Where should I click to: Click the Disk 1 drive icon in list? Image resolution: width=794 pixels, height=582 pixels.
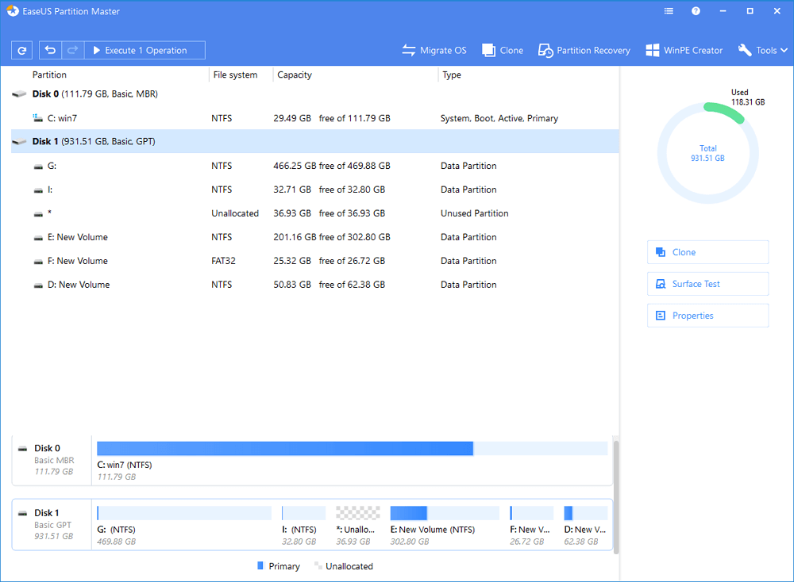tap(19, 142)
